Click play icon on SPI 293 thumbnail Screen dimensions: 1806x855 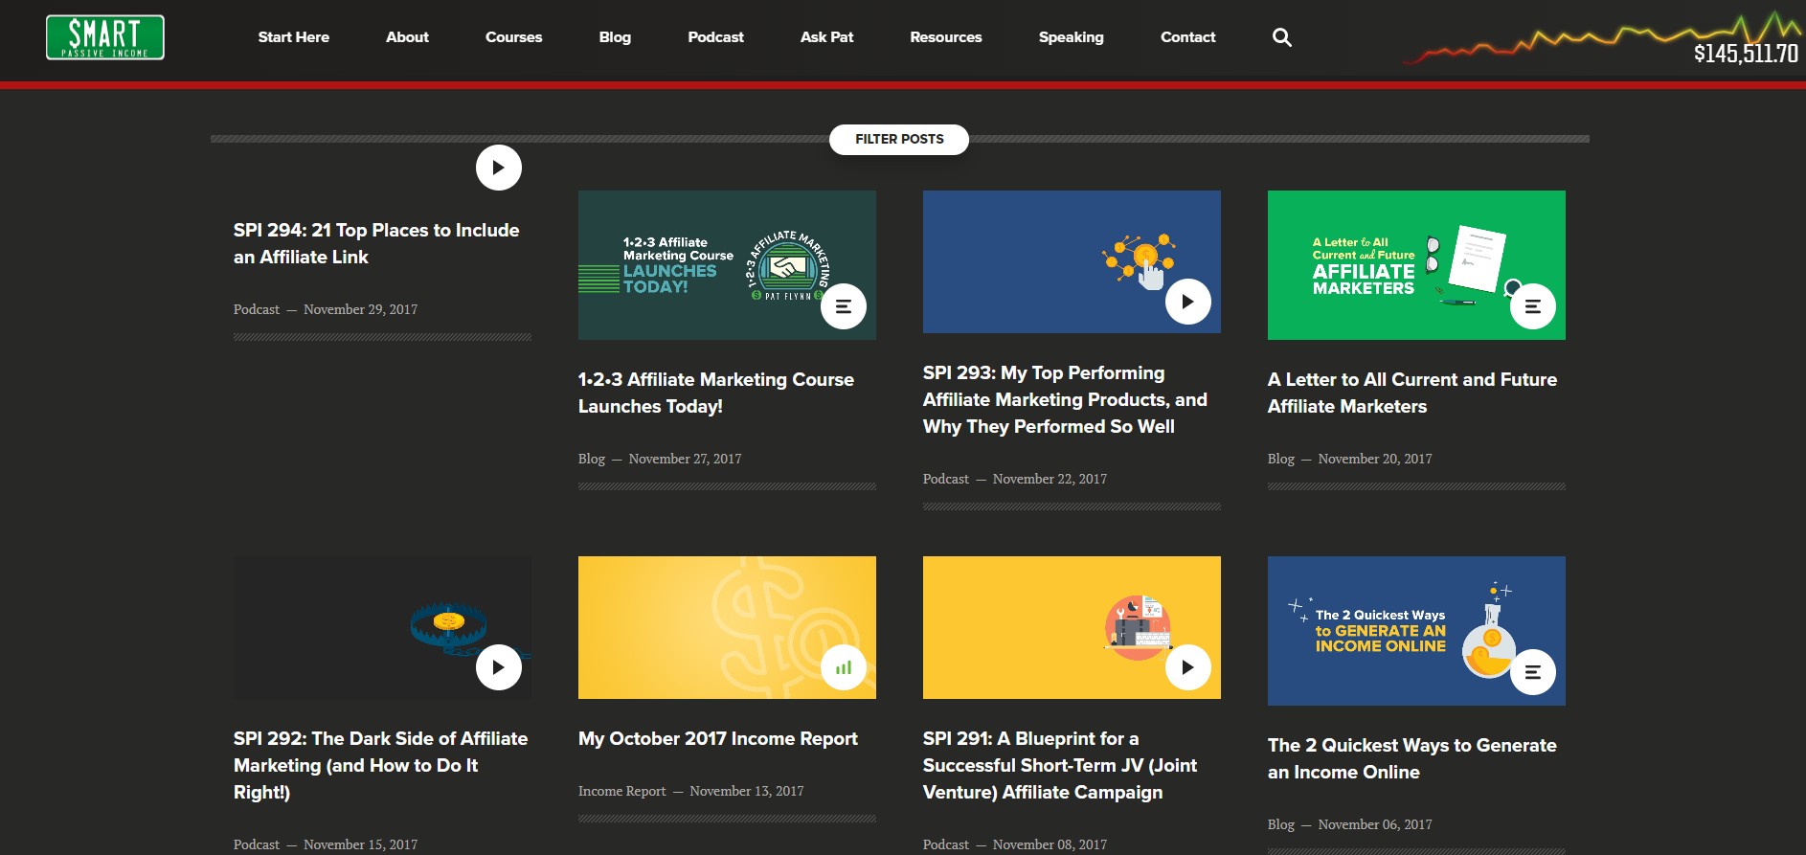coord(1188,302)
